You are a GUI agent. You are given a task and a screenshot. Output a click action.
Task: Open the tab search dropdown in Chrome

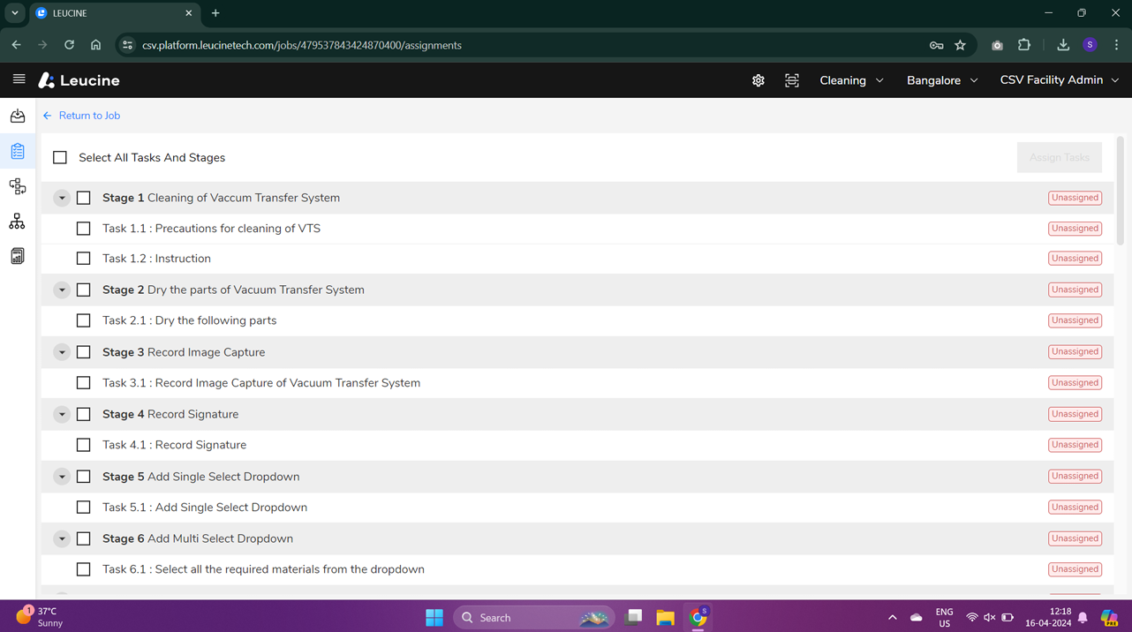pos(14,13)
